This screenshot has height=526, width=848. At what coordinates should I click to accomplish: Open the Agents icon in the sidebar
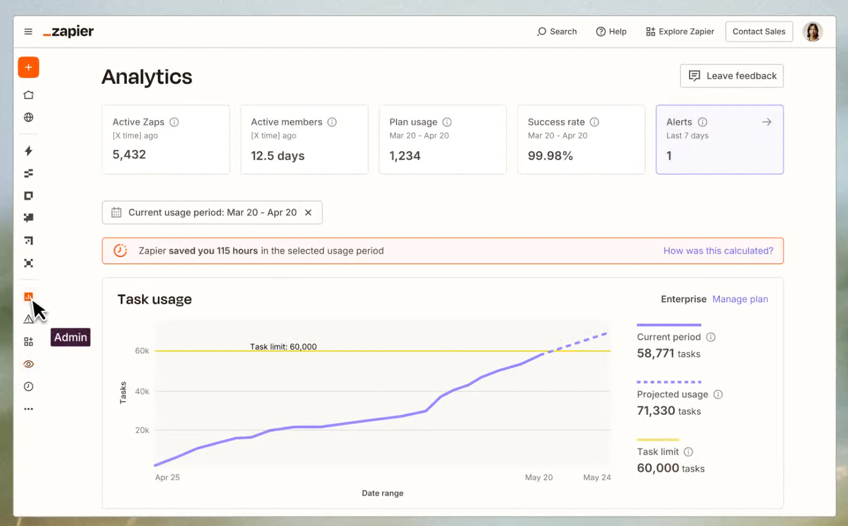[29, 263]
